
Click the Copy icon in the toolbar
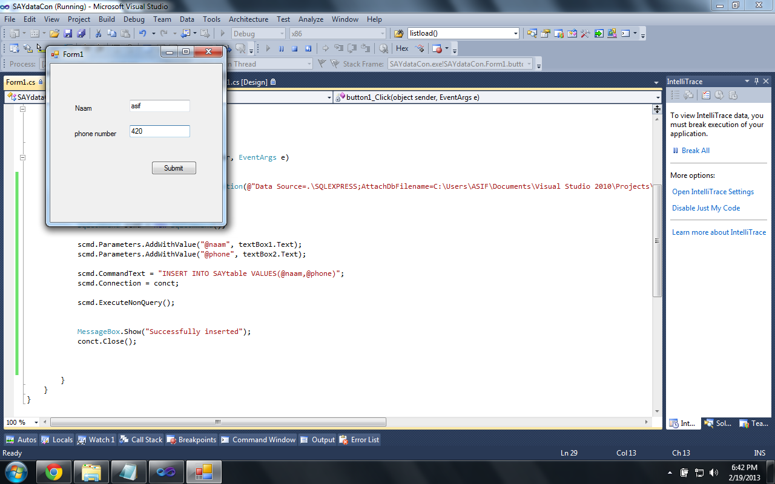click(111, 34)
